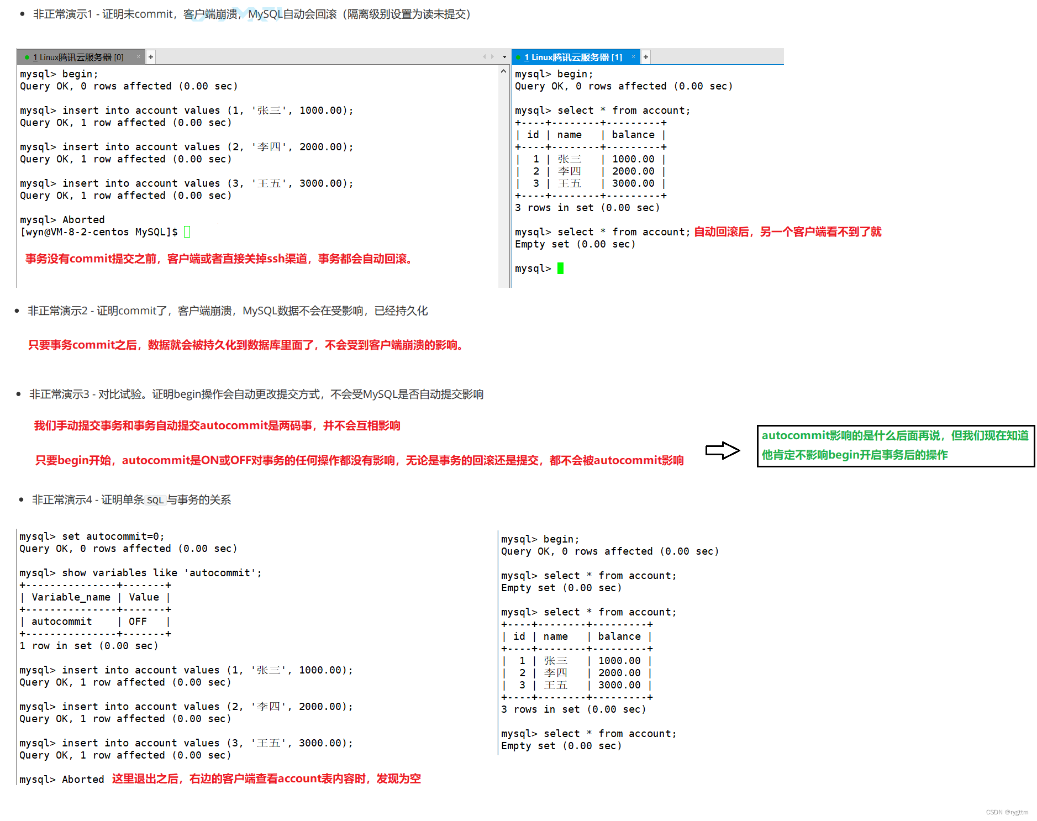Viewport: 1037px width, 821px height.
Task: Click red note starting '只要事务commit之后'
Action: (247, 345)
